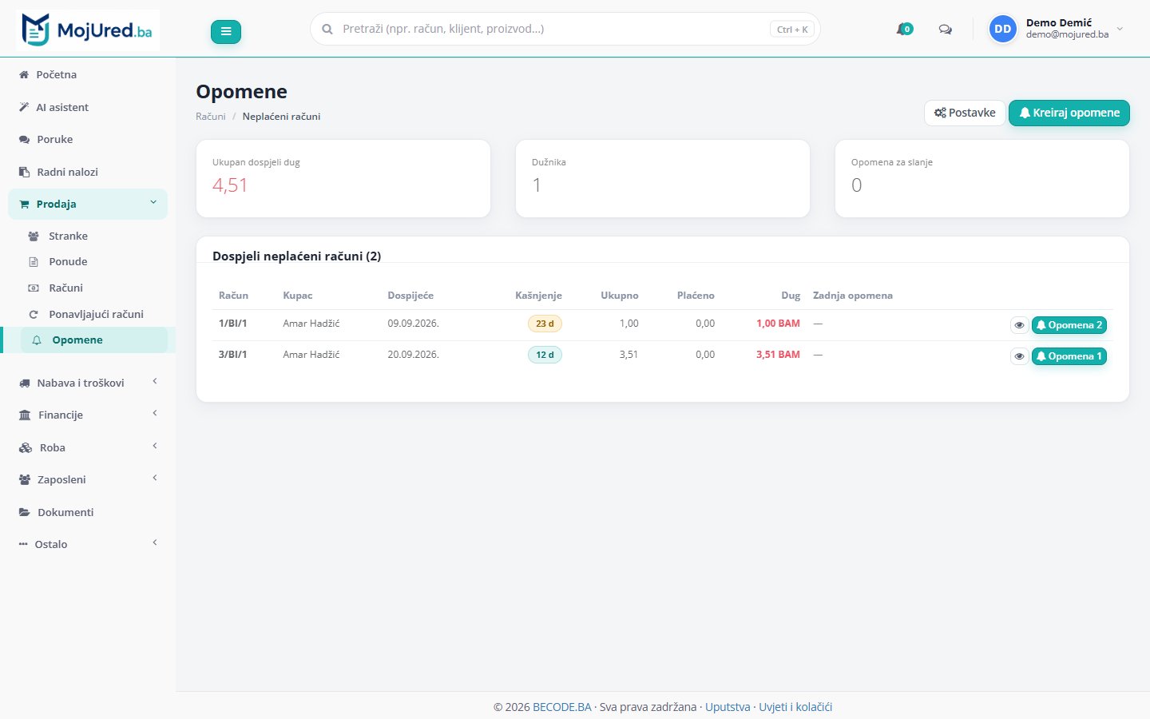Open the BECODE.BA footer link
Viewport: 1150px width, 719px height.
click(x=562, y=707)
